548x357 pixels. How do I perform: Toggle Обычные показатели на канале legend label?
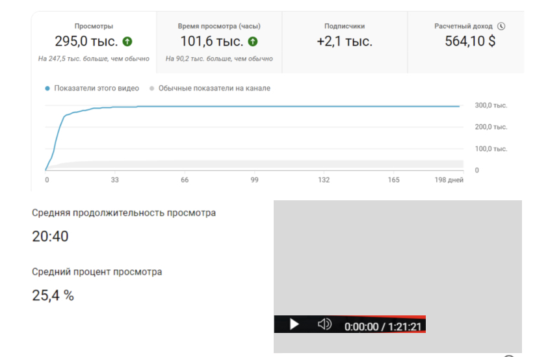[215, 88]
